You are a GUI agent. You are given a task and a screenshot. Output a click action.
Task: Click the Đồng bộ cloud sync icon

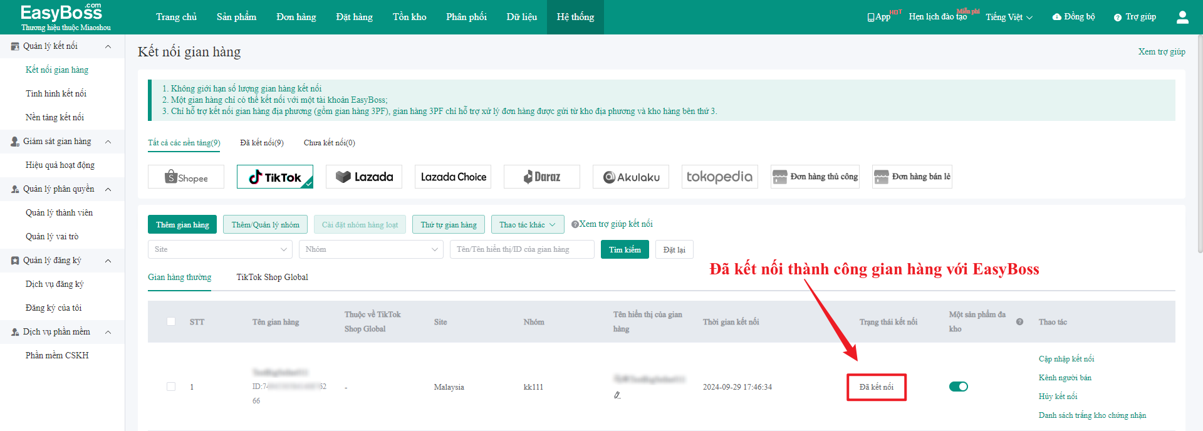coord(1057,17)
